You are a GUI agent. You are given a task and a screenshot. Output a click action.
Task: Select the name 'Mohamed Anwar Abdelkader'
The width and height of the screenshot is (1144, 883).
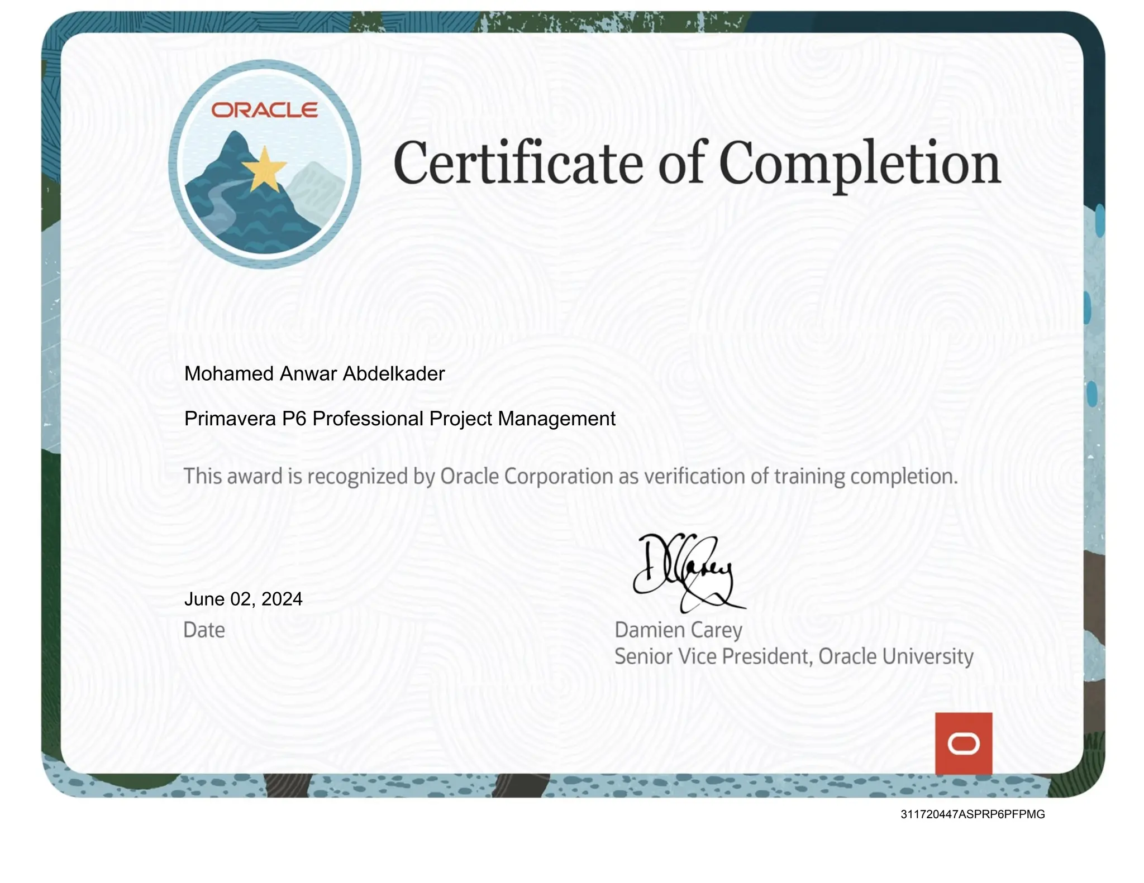(314, 373)
